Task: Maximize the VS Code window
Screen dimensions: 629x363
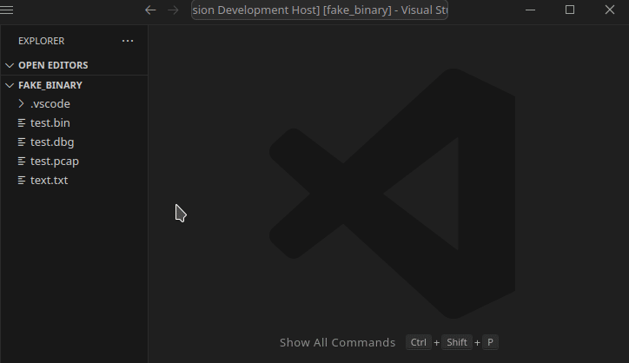Action: pyautogui.click(x=570, y=10)
